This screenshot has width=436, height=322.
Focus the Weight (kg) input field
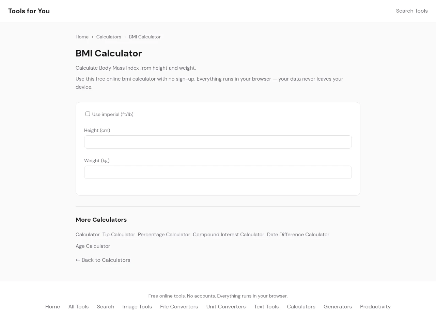point(218,172)
